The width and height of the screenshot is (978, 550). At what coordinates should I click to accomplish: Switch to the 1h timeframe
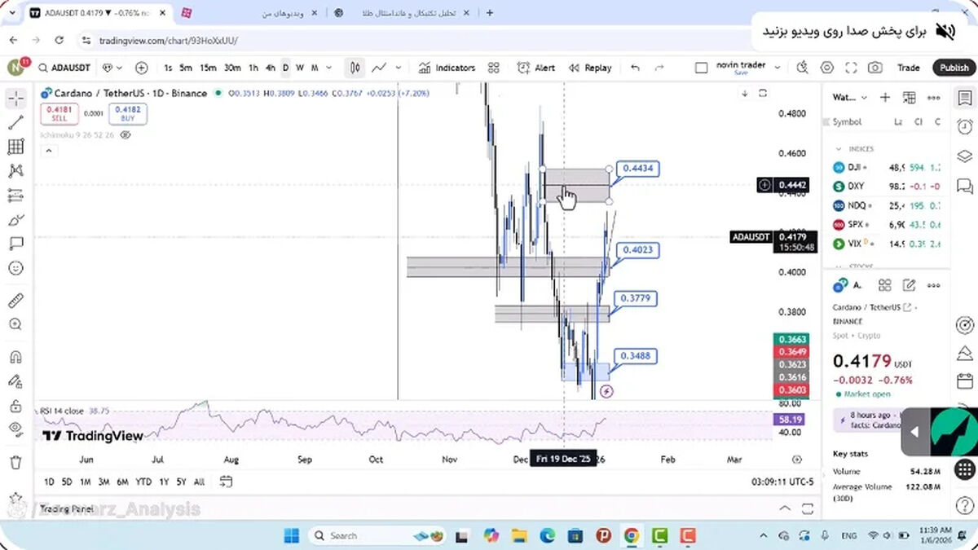pos(253,68)
